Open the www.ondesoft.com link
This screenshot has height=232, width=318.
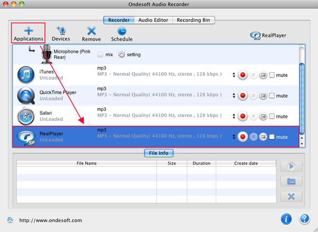(50, 220)
